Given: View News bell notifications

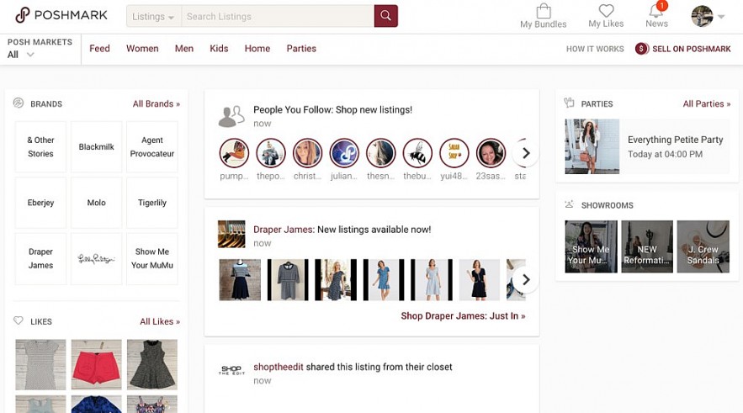Looking at the screenshot, I should (x=656, y=11).
